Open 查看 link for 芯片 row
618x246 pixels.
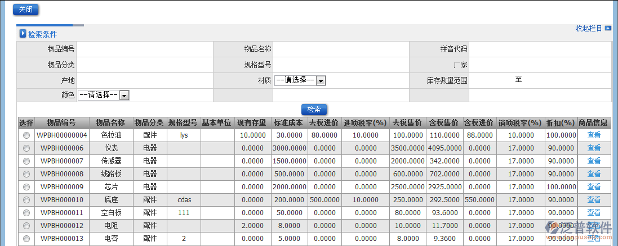[594, 186]
